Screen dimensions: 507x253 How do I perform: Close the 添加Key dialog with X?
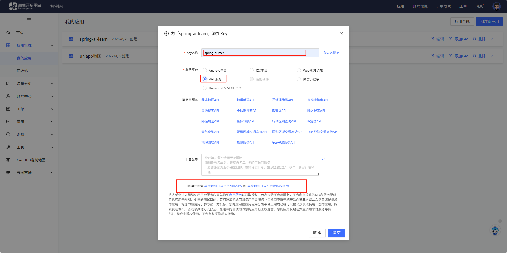coord(342,34)
